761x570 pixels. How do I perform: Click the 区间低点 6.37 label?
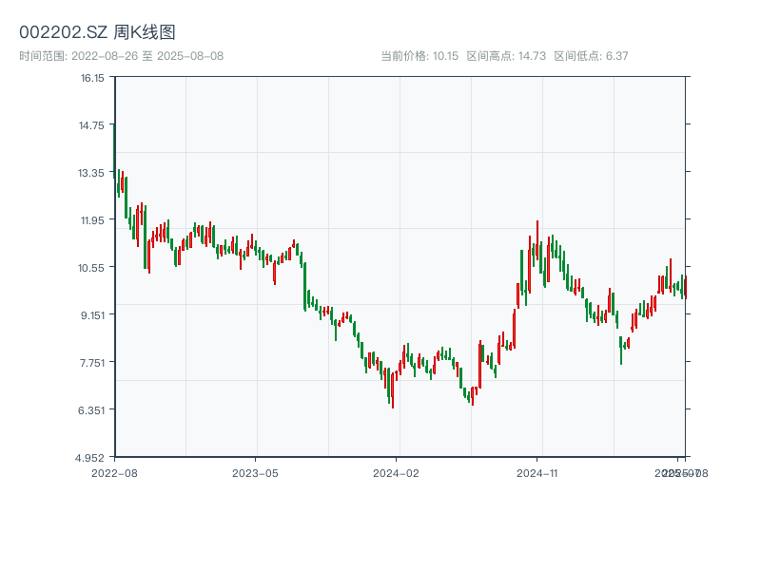[591, 56]
